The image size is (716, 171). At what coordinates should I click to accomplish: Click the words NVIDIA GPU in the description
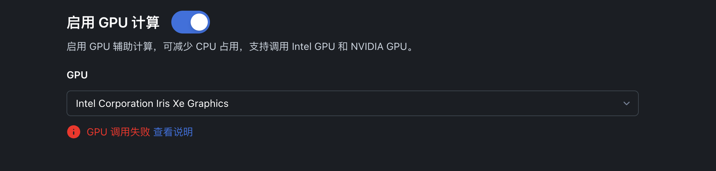pyautogui.click(x=379, y=47)
